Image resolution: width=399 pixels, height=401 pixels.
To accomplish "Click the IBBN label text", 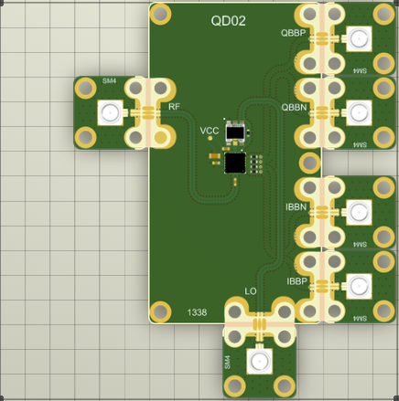I will 296,207.
